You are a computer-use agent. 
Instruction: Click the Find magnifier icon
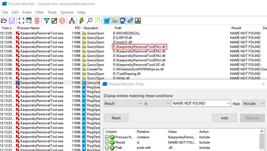89,21
